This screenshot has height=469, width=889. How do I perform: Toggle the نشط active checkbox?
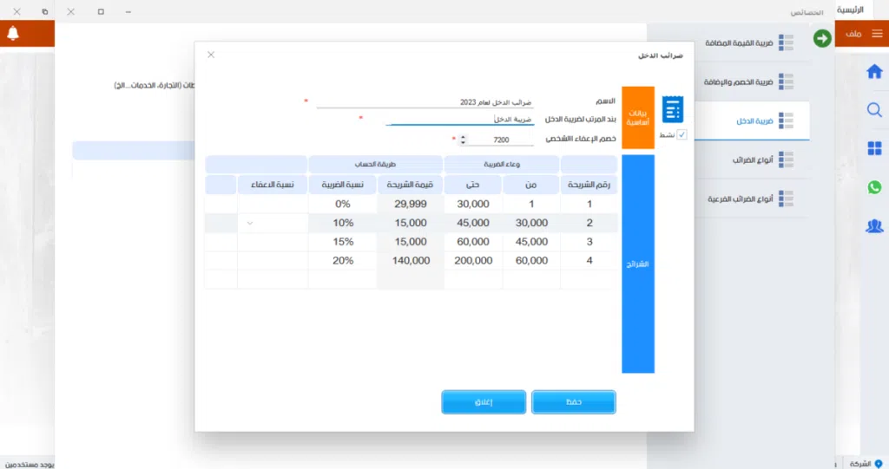(x=682, y=134)
